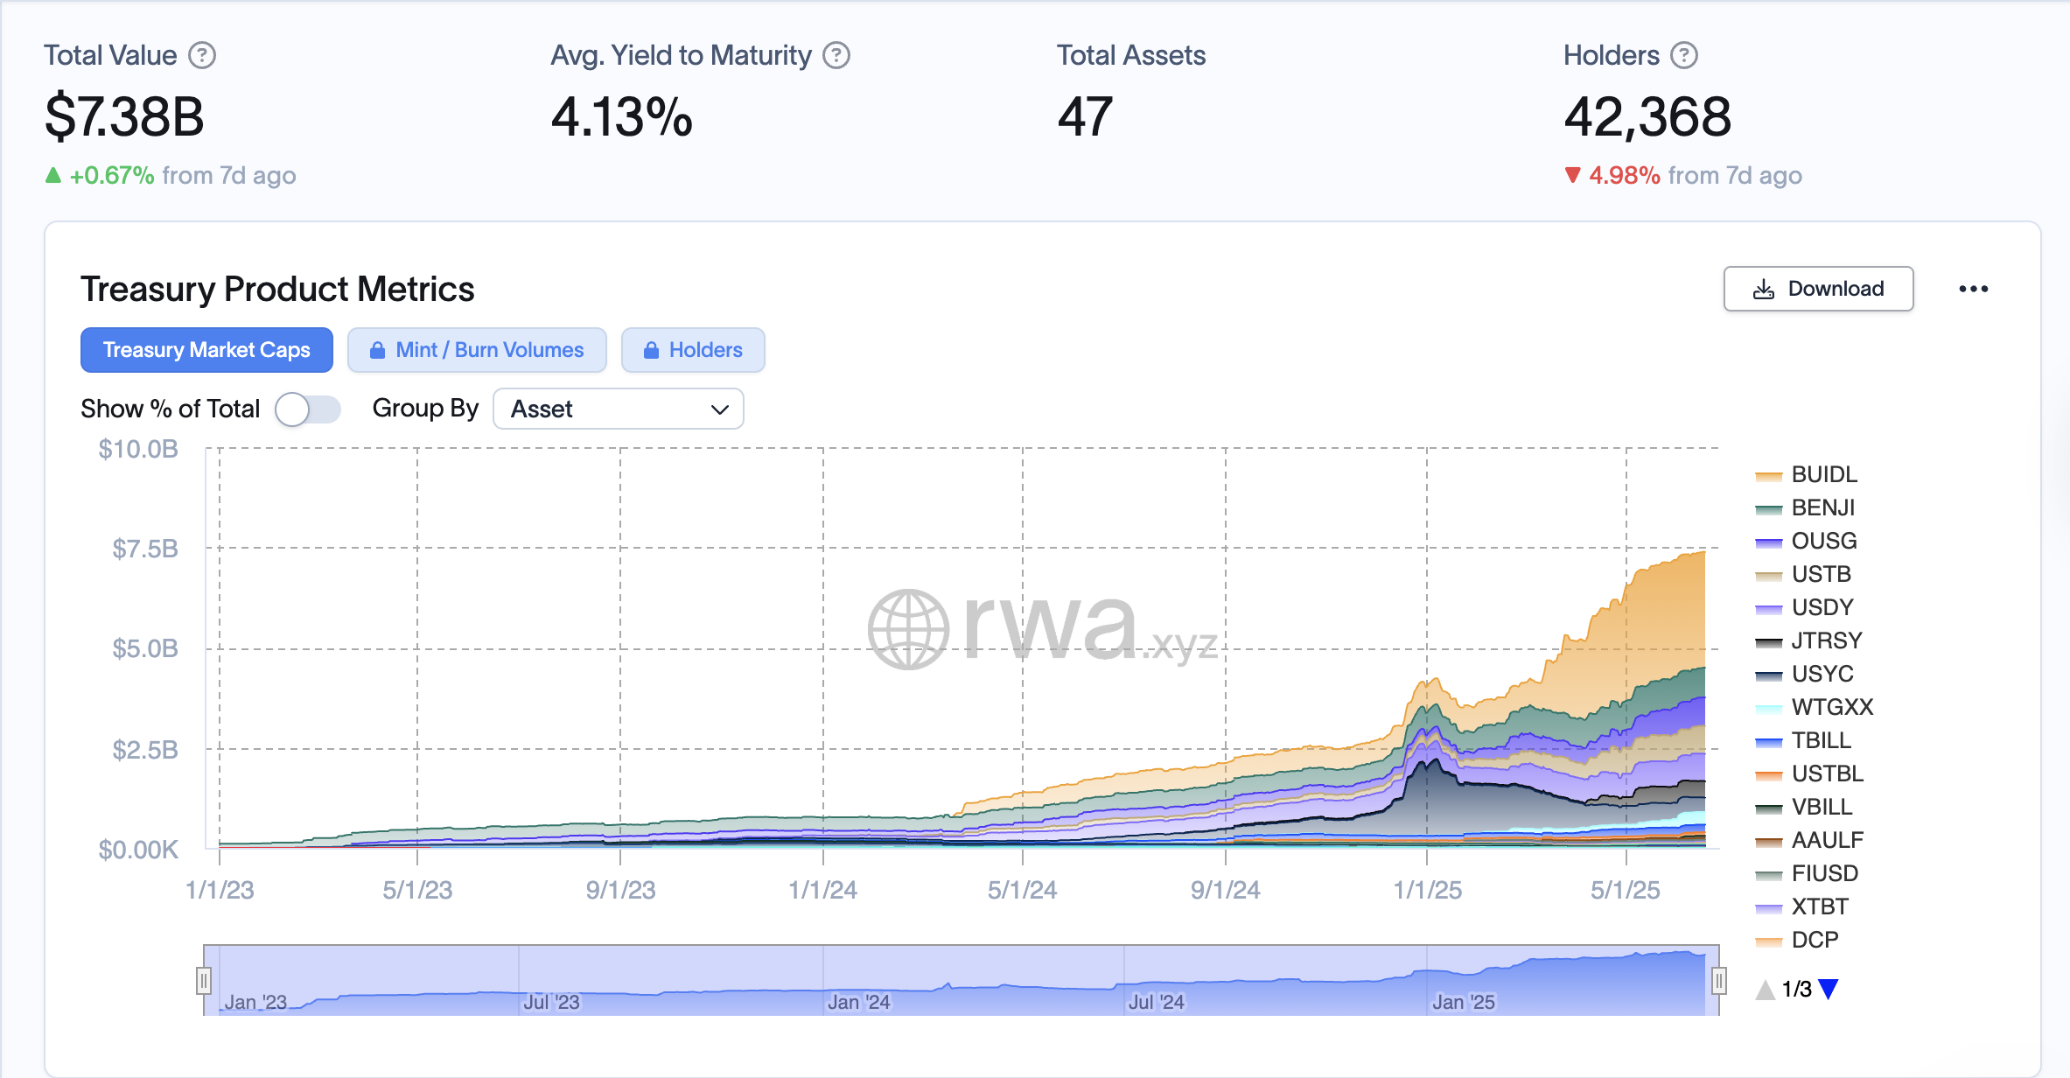The height and width of the screenshot is (1078, 2070).
Task: Open the Group By dropdown
Action: [x=619, y=409]
